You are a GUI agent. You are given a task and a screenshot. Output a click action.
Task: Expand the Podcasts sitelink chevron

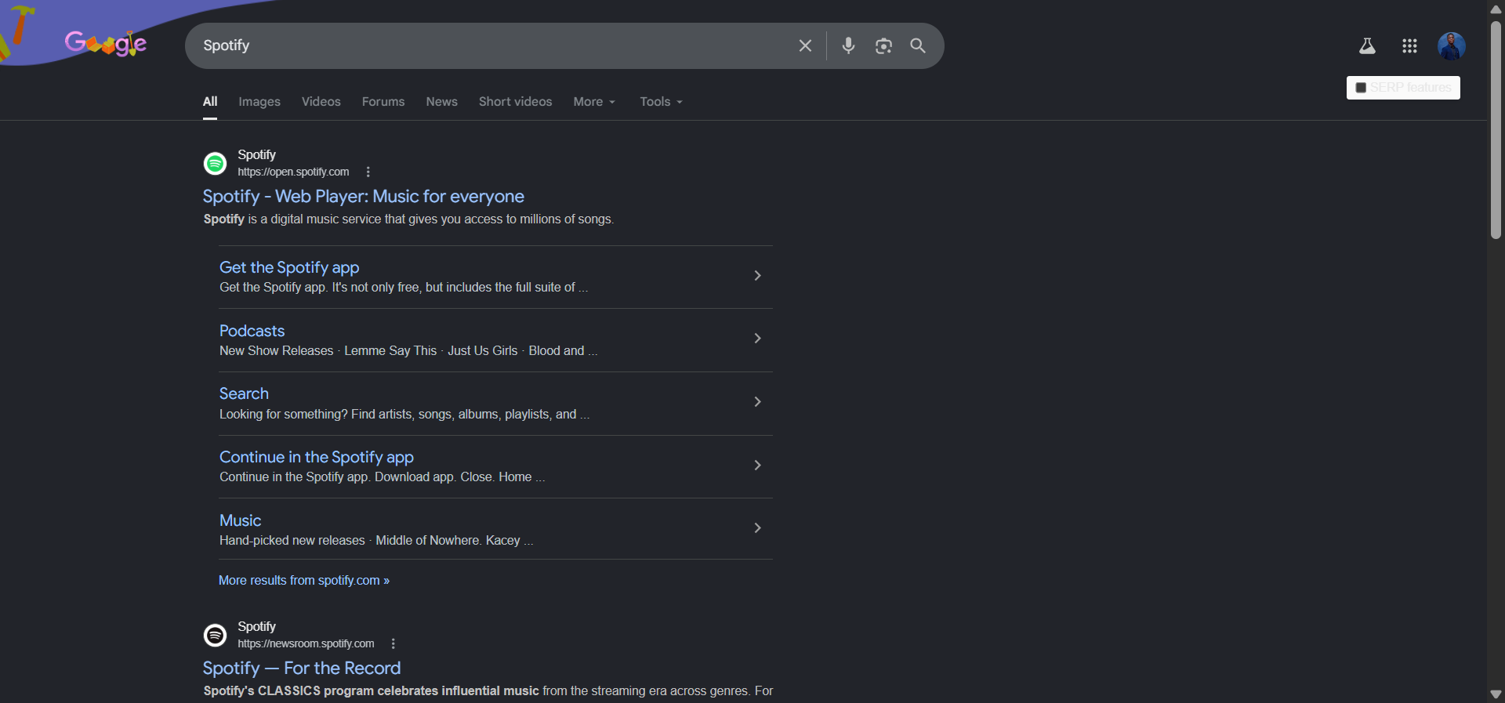click(757, 339)
